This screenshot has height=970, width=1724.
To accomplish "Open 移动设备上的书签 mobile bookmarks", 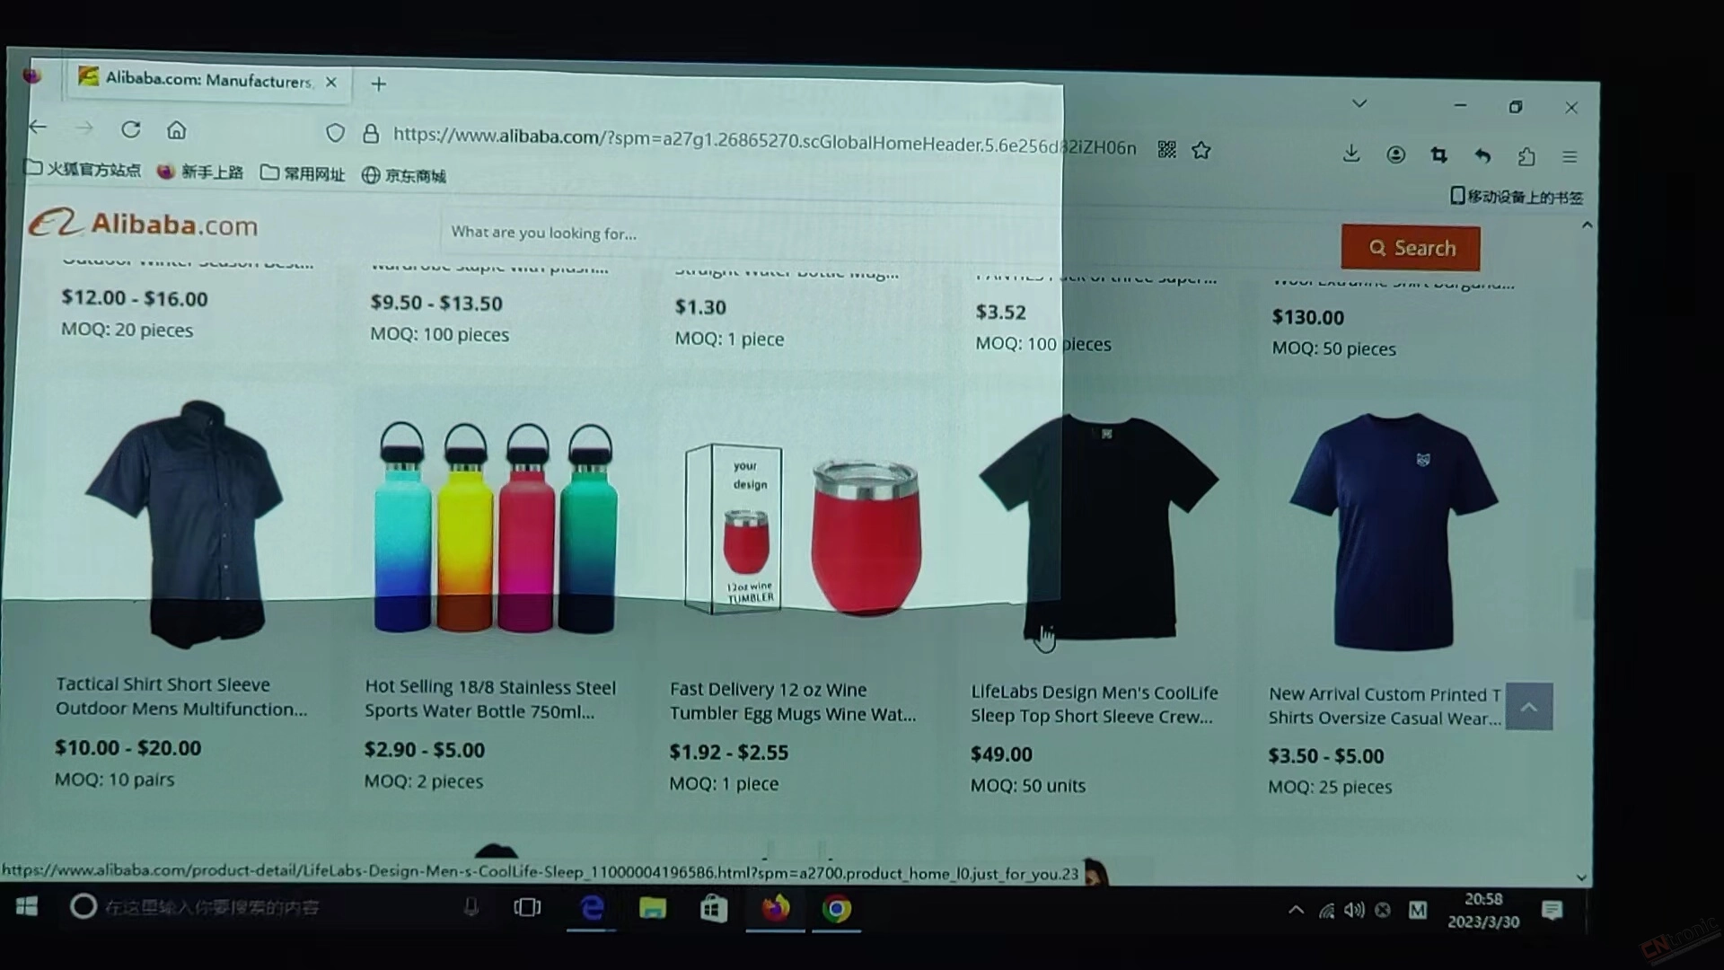I will (1517, 197).
